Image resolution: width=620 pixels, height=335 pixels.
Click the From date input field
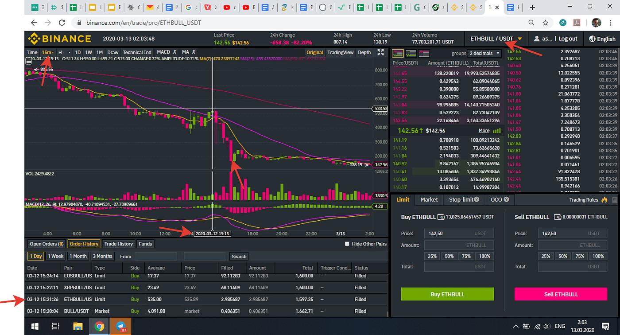(156, 256)
